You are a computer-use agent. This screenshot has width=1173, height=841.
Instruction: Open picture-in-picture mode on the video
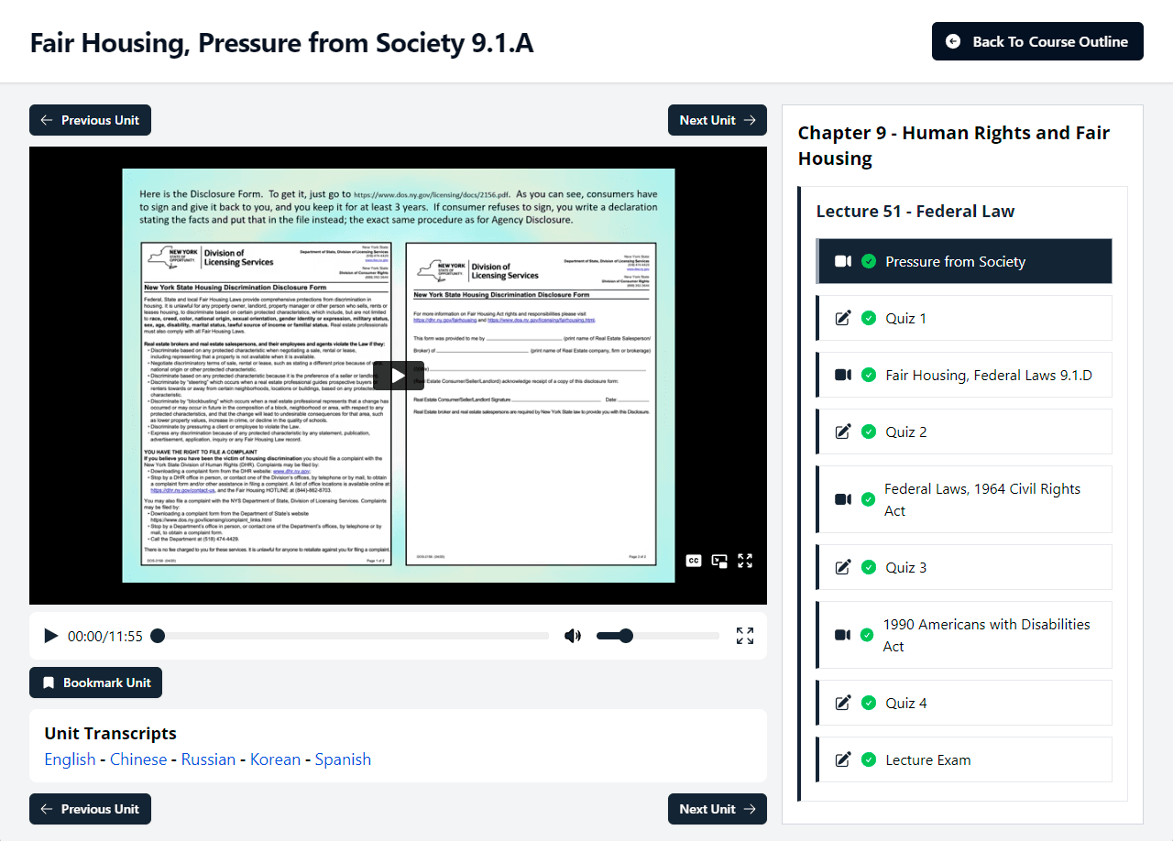coord(718,560)
